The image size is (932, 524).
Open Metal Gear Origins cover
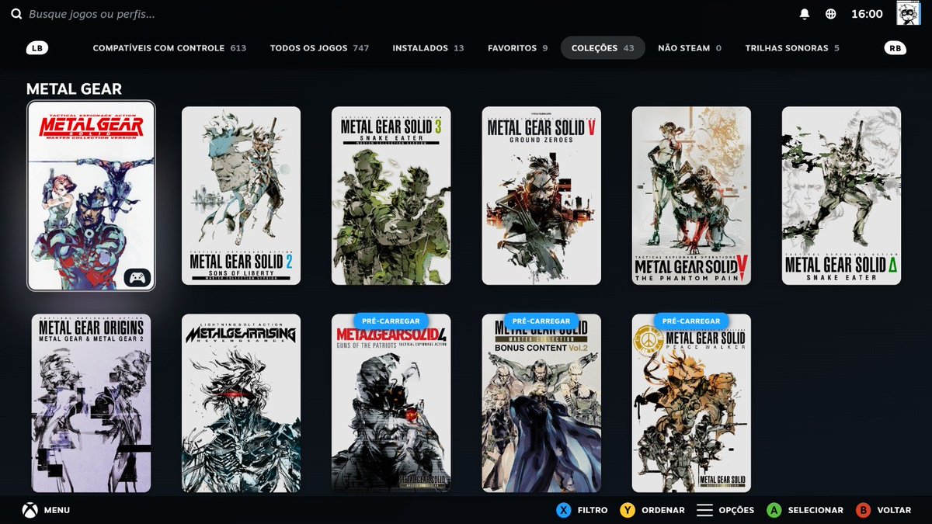(x=91, y=403)
